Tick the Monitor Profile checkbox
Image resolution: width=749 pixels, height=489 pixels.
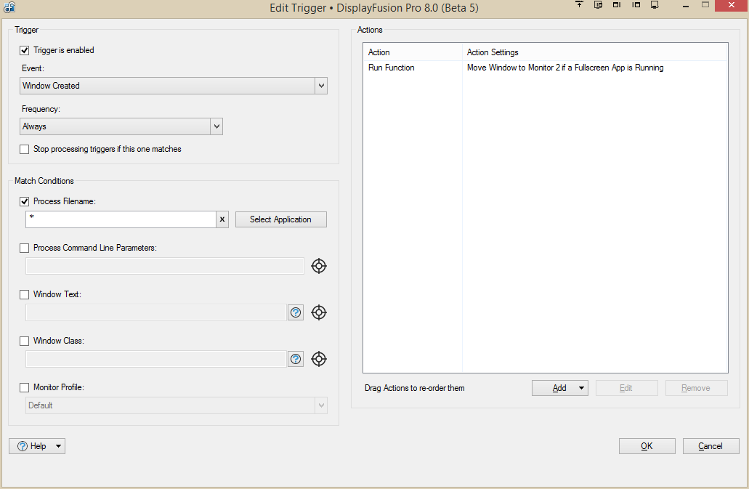25,388
